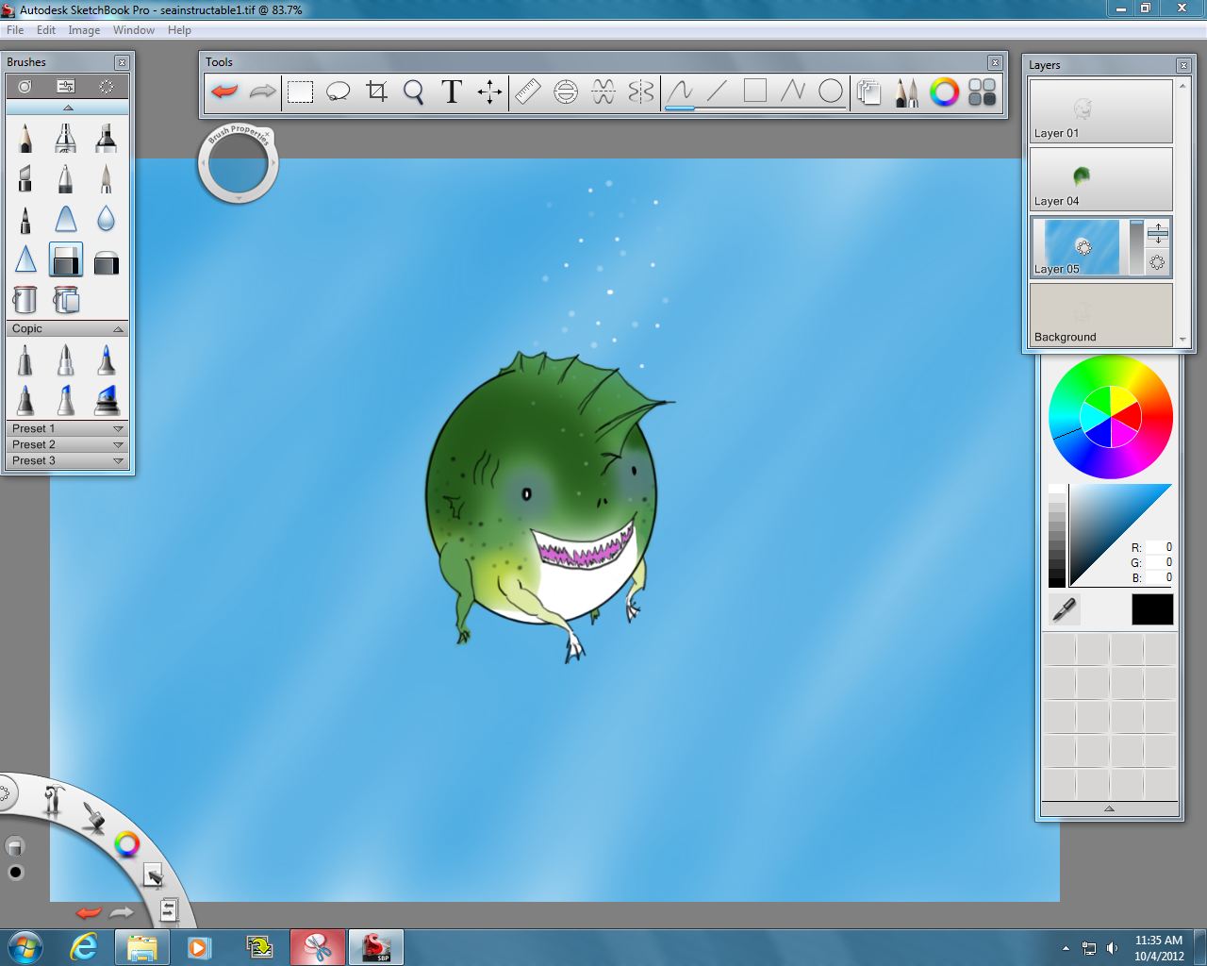Open Internet Explorer from the taskbar
This screenshot has height=966, width=1207.
pyautogui.click(x=84, y=946)
